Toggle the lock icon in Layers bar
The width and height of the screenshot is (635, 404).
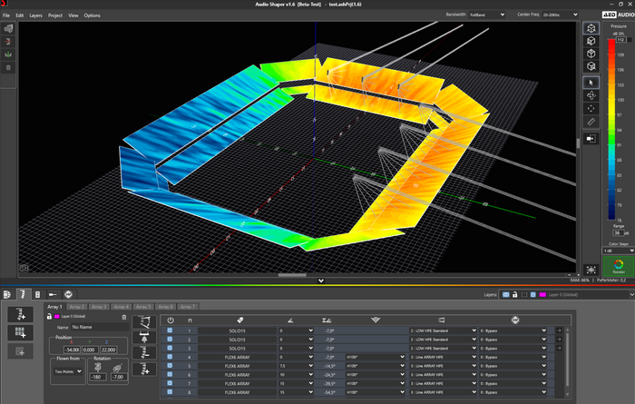tap(515, 294)
